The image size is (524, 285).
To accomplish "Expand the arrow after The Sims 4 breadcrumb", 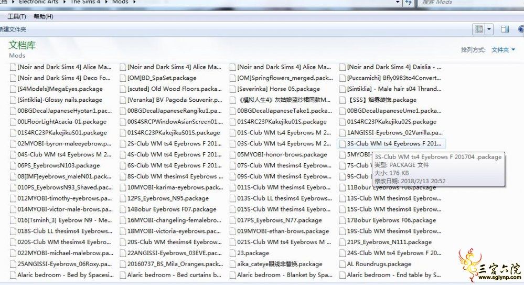I will [106, 2].
